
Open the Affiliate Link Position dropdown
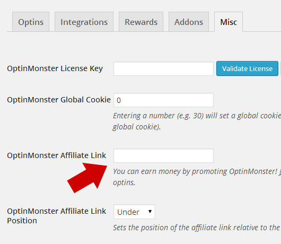point(134,212)
